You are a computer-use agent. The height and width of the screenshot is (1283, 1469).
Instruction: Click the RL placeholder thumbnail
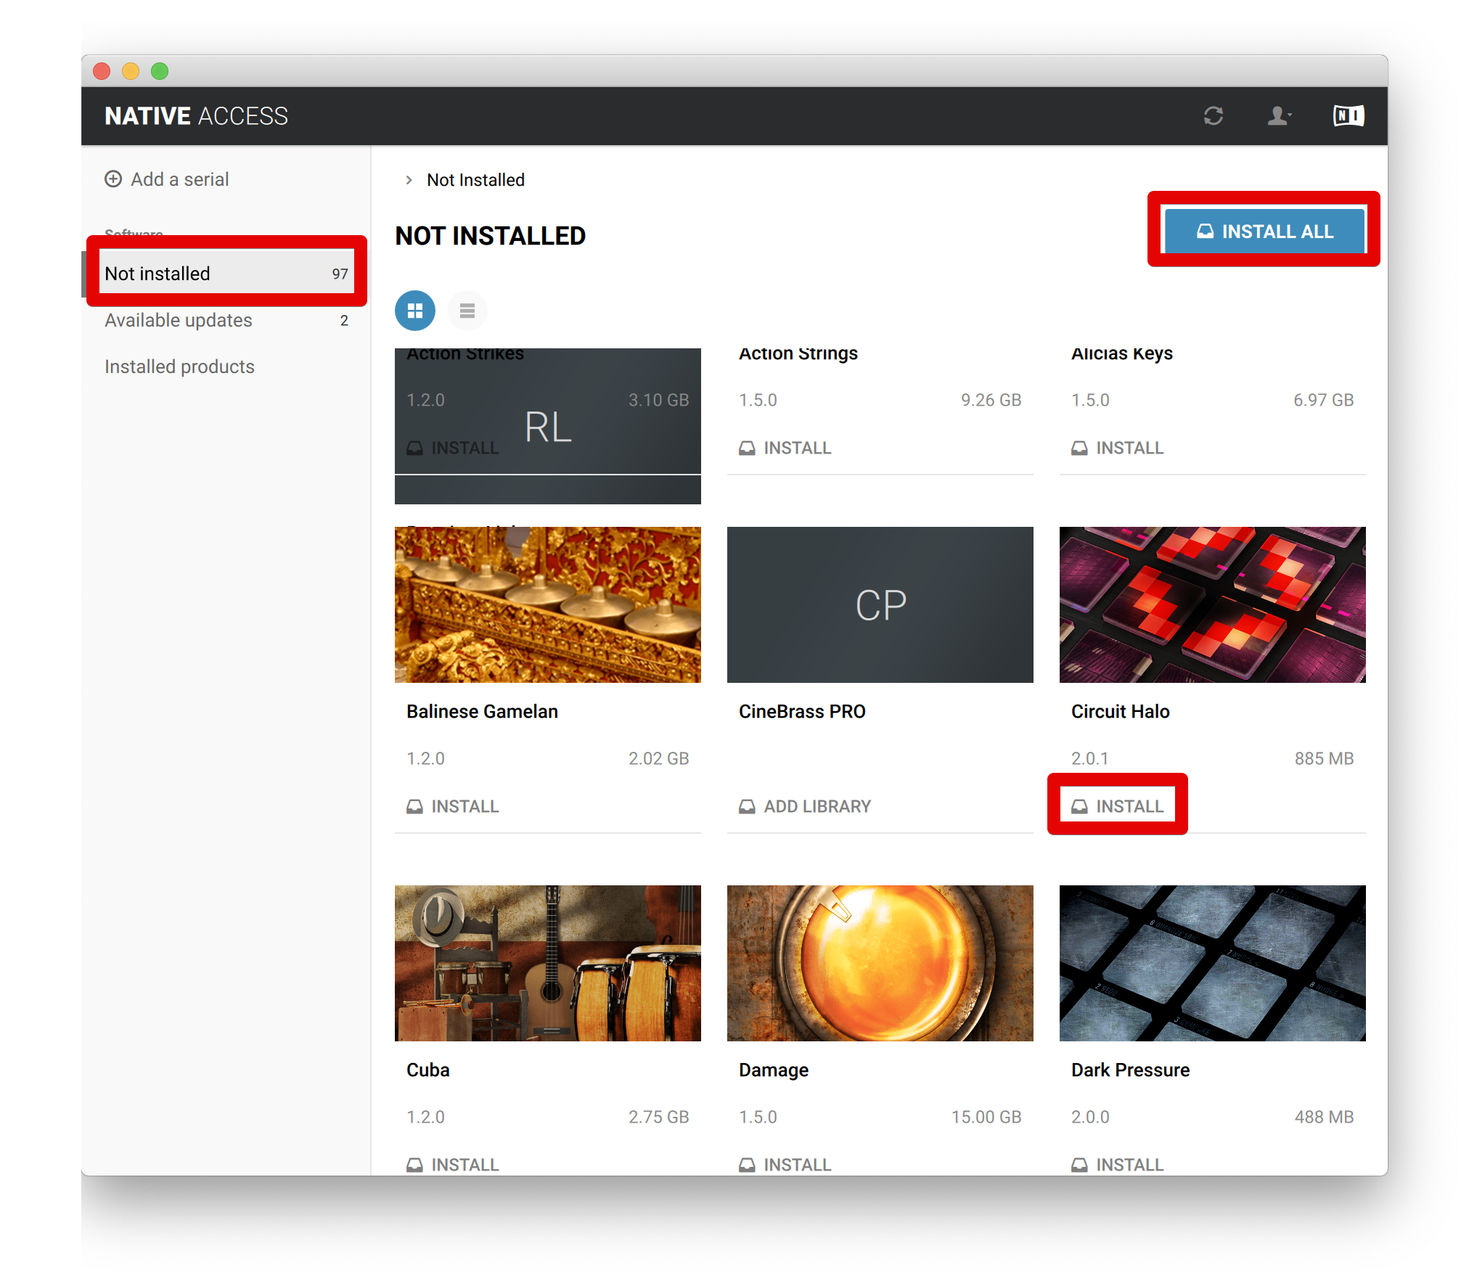coord(548,426)
